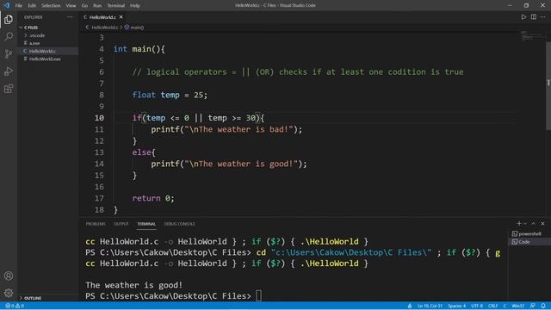Open the Help menu
This screenshot has width=551, height=310.
coord(135,5)
